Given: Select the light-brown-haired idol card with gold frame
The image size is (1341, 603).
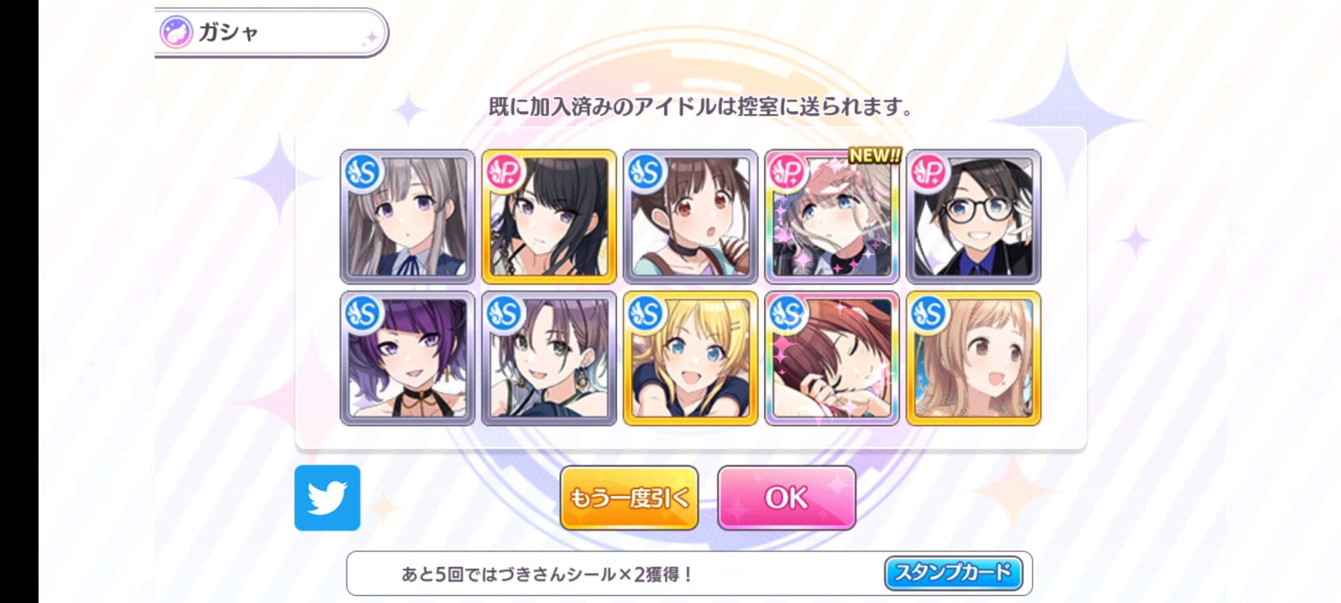Looking at the screenshot, I should pyautogui.click(x=974, y=358).
